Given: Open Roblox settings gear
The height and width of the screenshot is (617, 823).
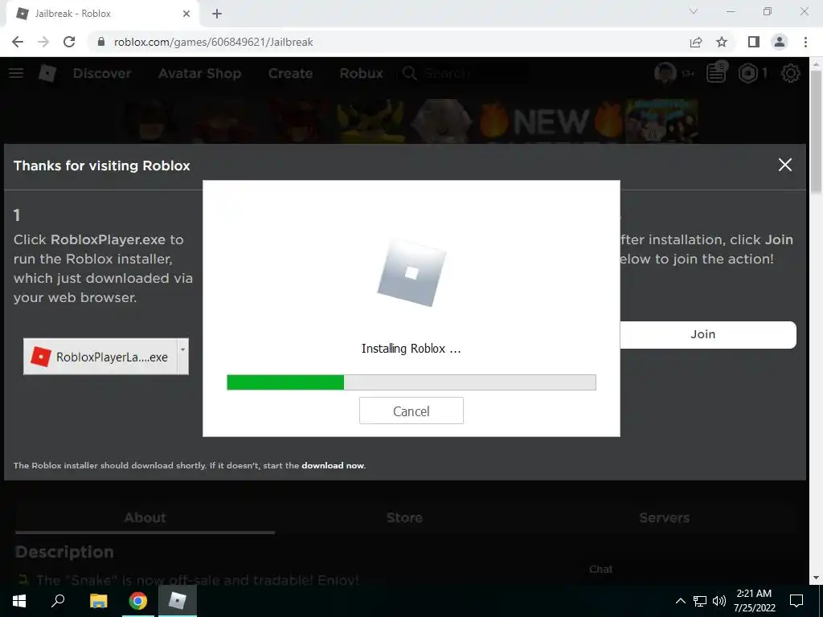Looking at the screenshot, I should pyautogui.click(x=791, y=73).
